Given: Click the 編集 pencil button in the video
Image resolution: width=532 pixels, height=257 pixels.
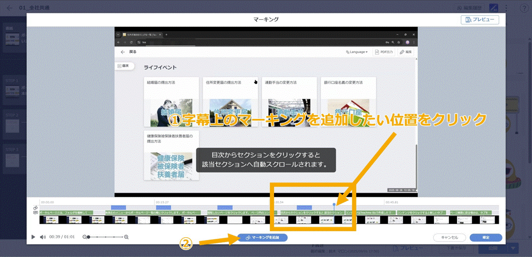Looking at the screenshot, I should coord(405,52).
